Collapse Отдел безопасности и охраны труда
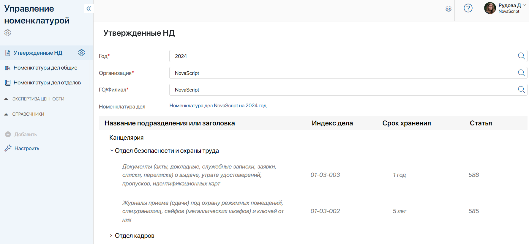 (x=112, y=151)
